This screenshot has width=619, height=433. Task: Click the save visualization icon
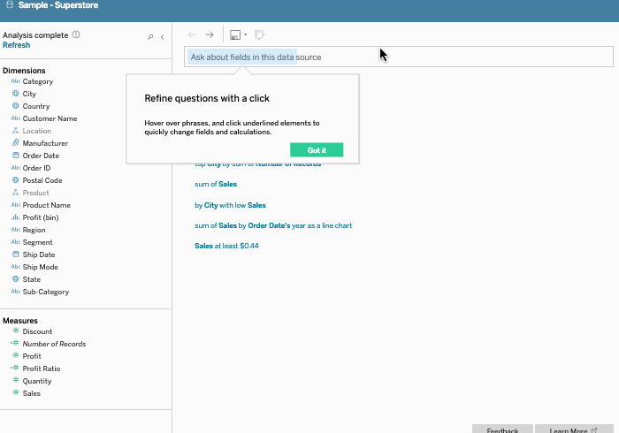pyautogui.click(x=235, y=35)
